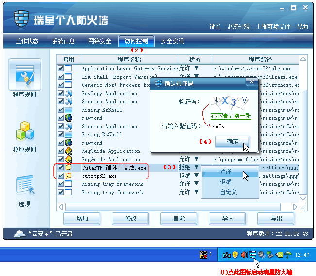Switch to the 系统信息 tab
Screen dimensions: 316x276
point(63,41)
